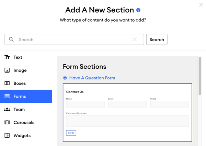Viewport: 206px width, 146px height.
Task: Open the blue help question mark icon
Action: pyautogui.click(x=138, y=10)
